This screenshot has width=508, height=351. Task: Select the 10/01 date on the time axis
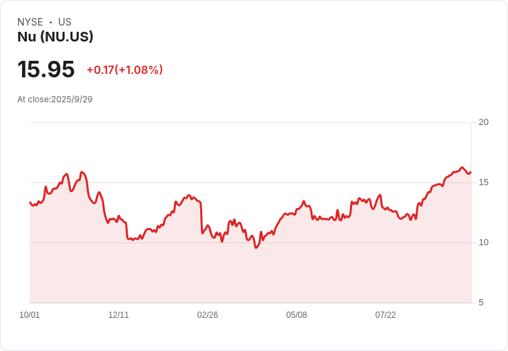point(30,315)
